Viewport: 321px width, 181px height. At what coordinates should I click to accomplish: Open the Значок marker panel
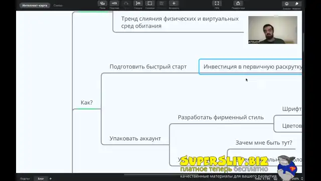click(x=286, y=4)
